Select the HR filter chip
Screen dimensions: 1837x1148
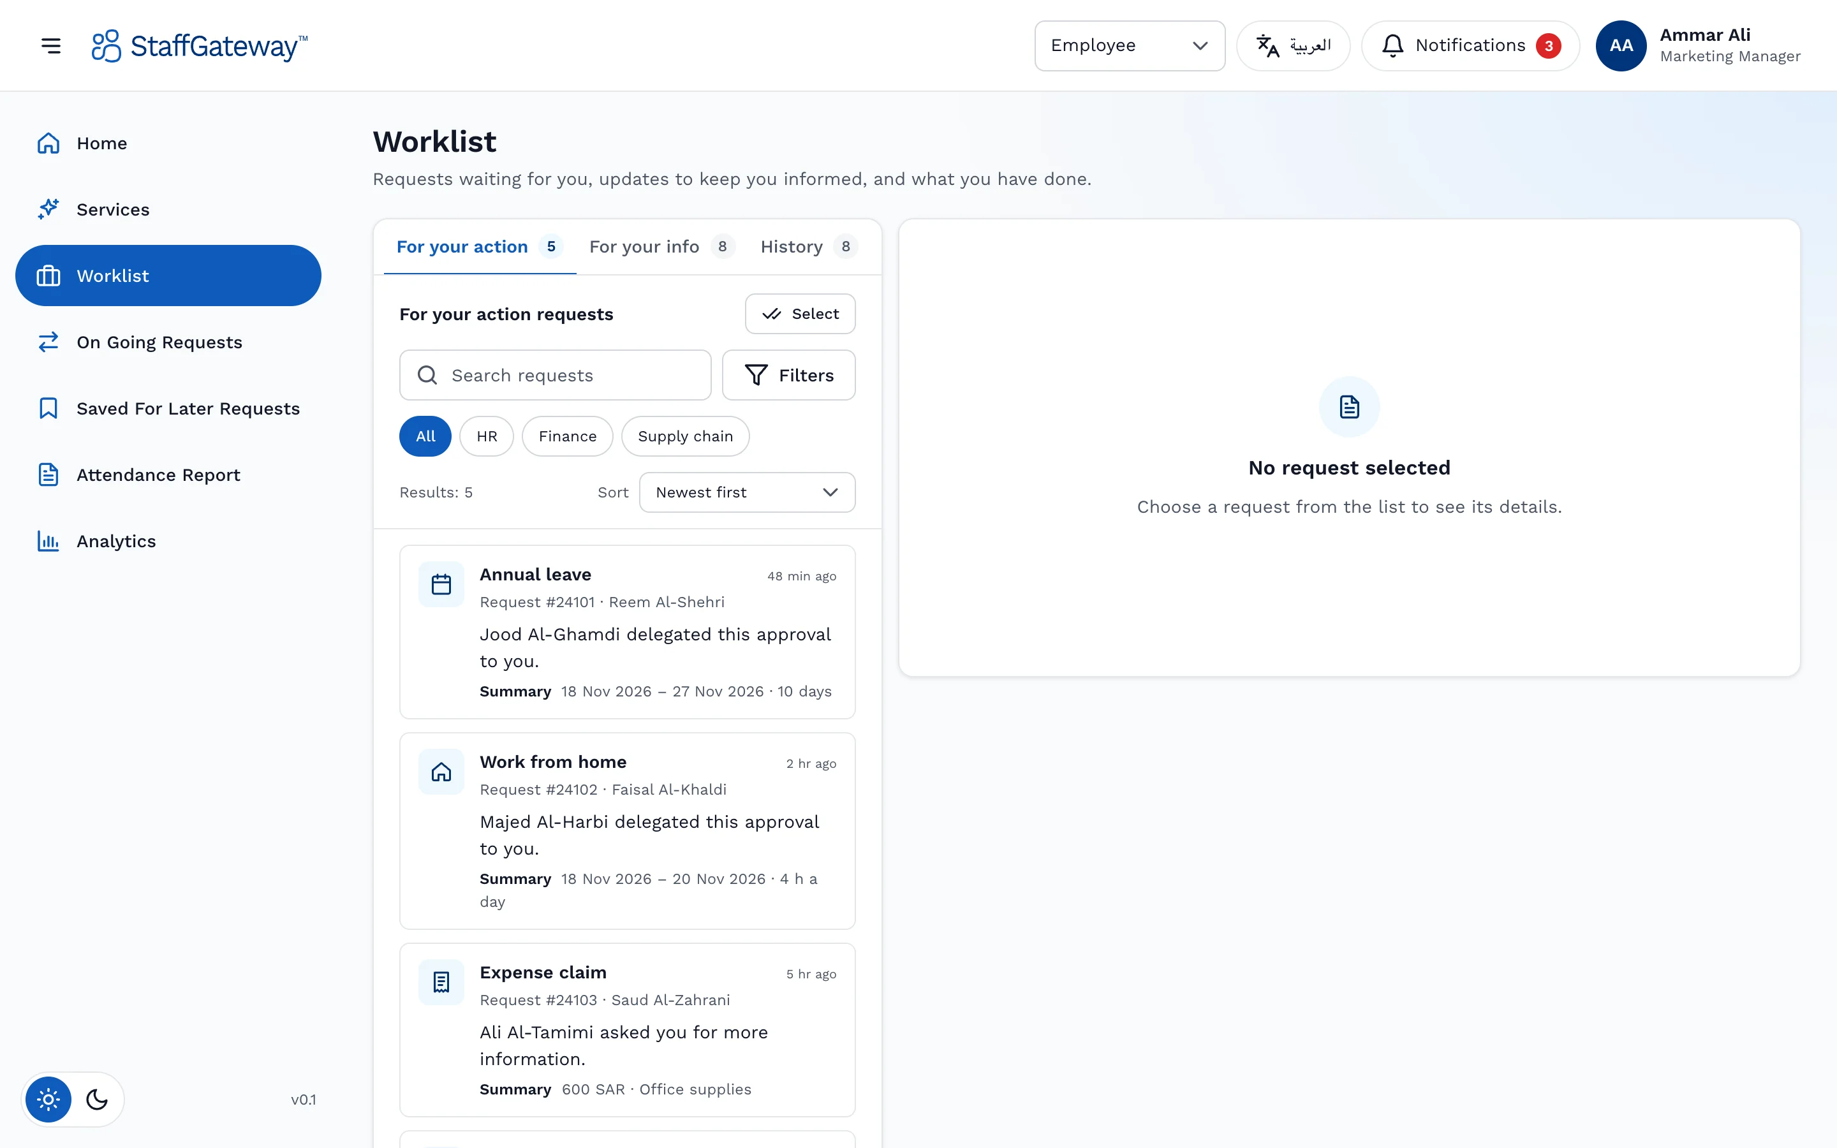487,437
